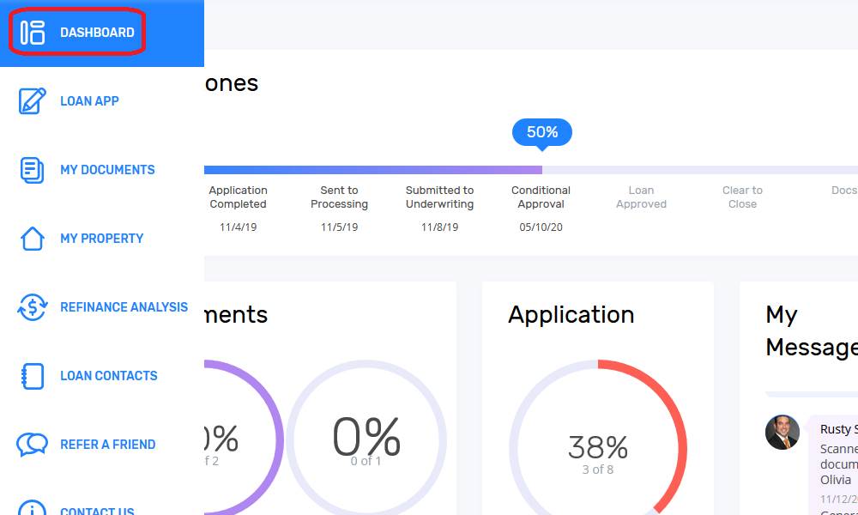This screenshot has height=515, width=858.
Task: Click the 11/5/19 date
Action: [x=339, y=227]
